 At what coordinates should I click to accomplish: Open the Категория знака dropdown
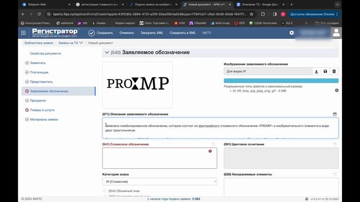(x=160, y=182)
